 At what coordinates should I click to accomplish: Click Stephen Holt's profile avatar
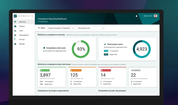(155, 16)
